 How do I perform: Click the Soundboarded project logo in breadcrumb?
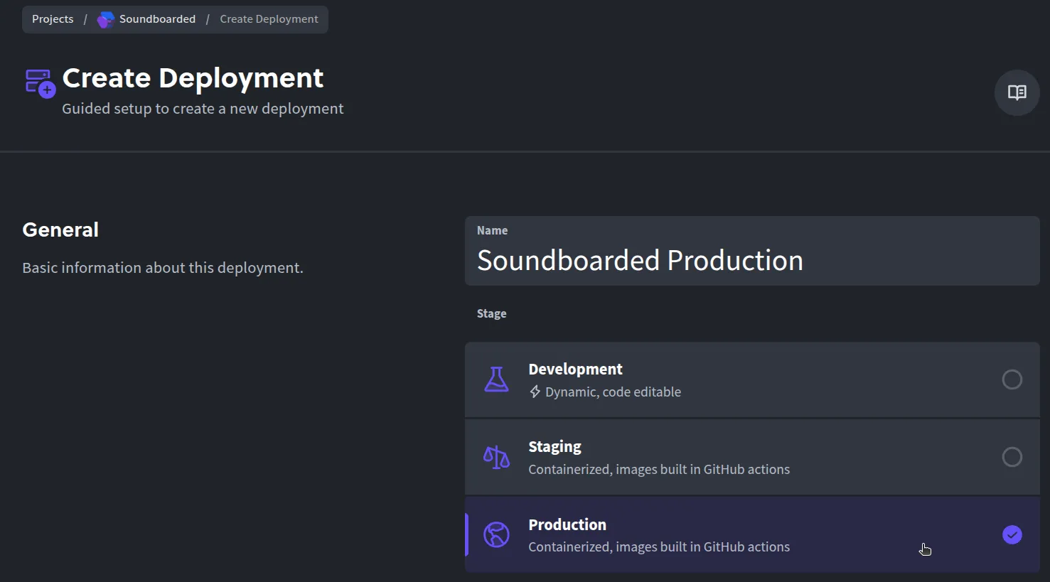point(105,19)
